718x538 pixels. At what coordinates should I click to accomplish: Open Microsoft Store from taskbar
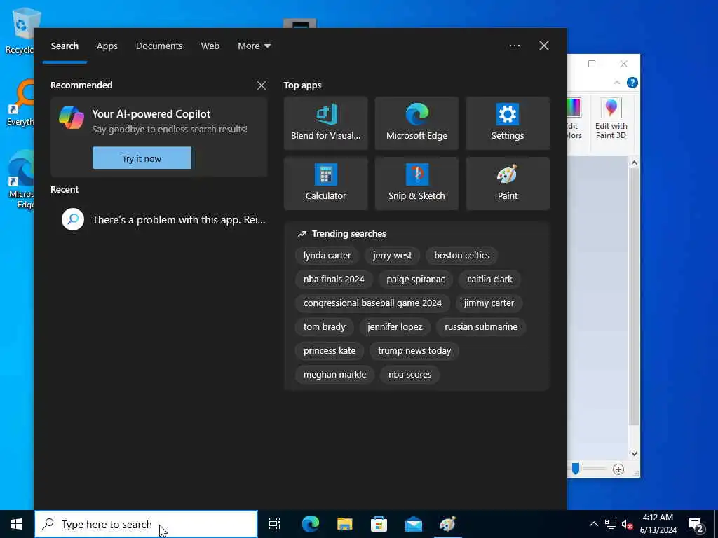coord(379,524)
